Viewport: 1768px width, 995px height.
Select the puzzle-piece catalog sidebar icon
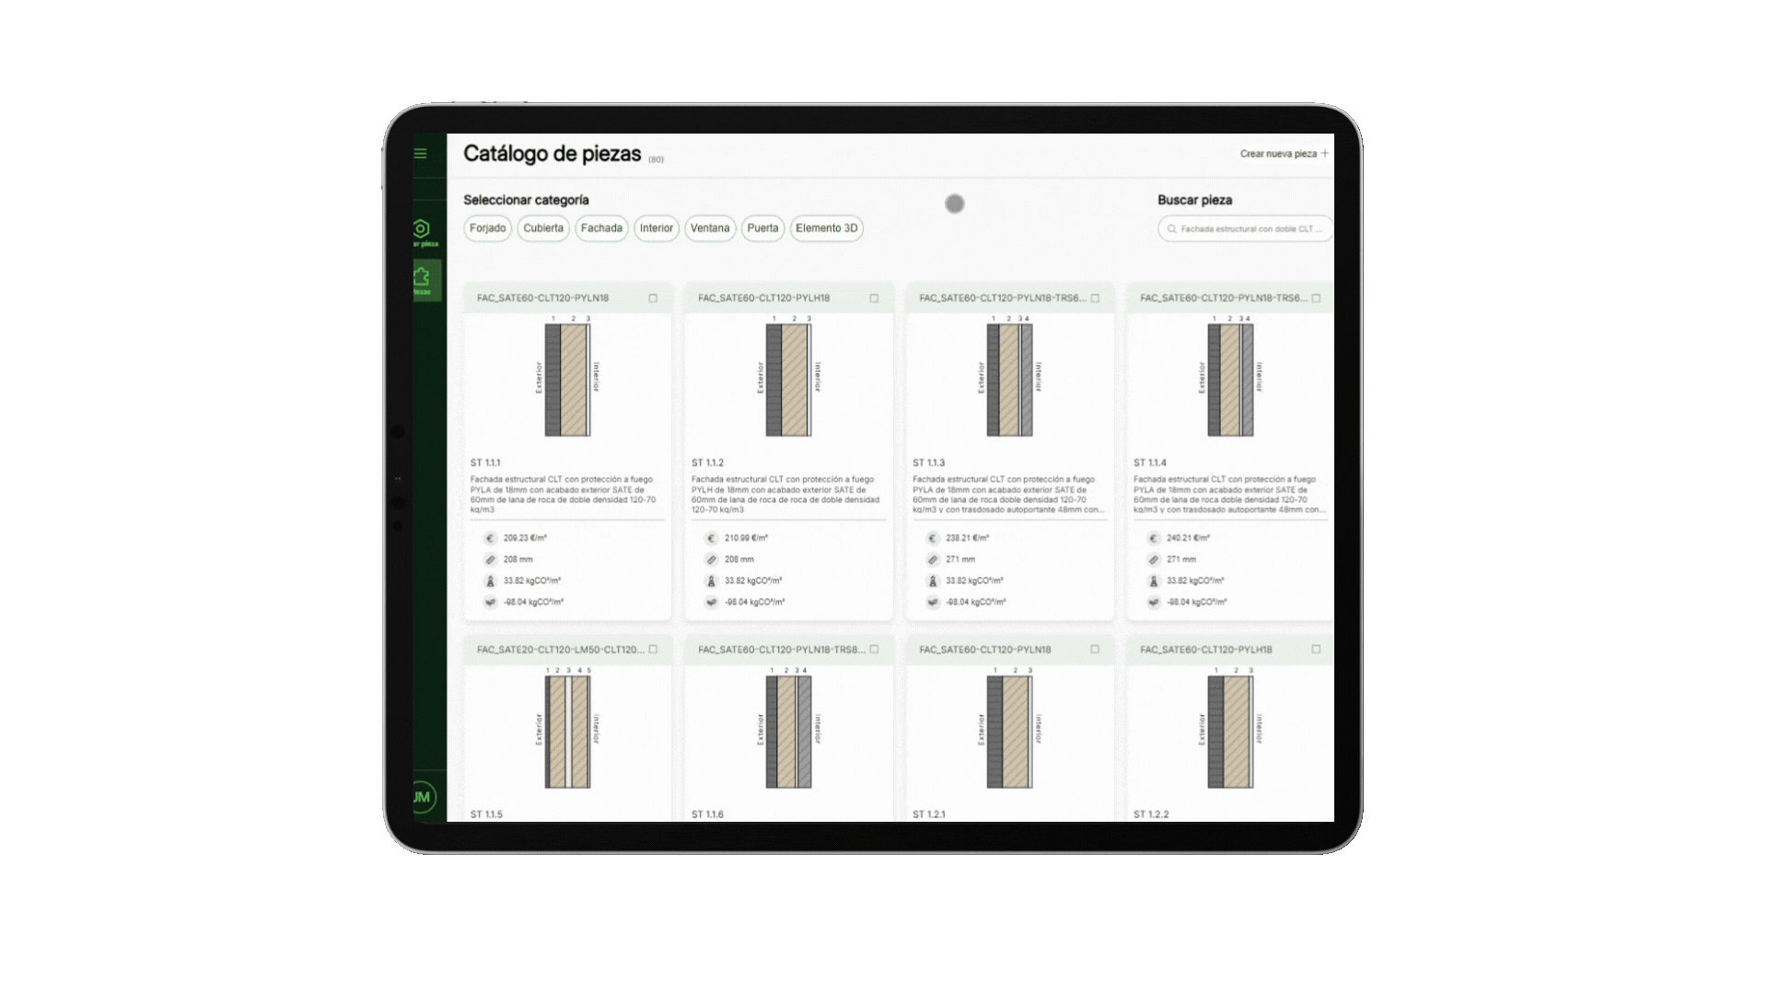[x=422, y=276]
